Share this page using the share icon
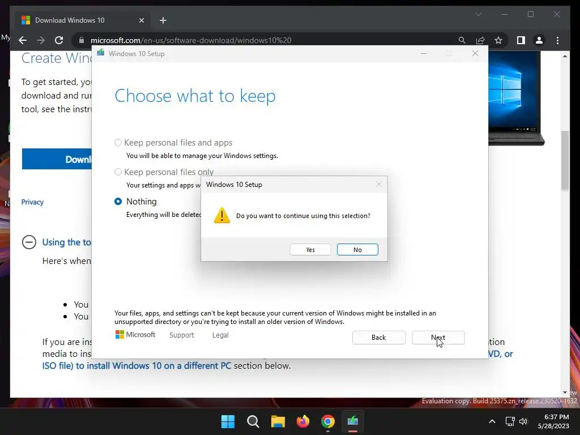The width and height of the screenshot is (580, 435). [480, 40]
